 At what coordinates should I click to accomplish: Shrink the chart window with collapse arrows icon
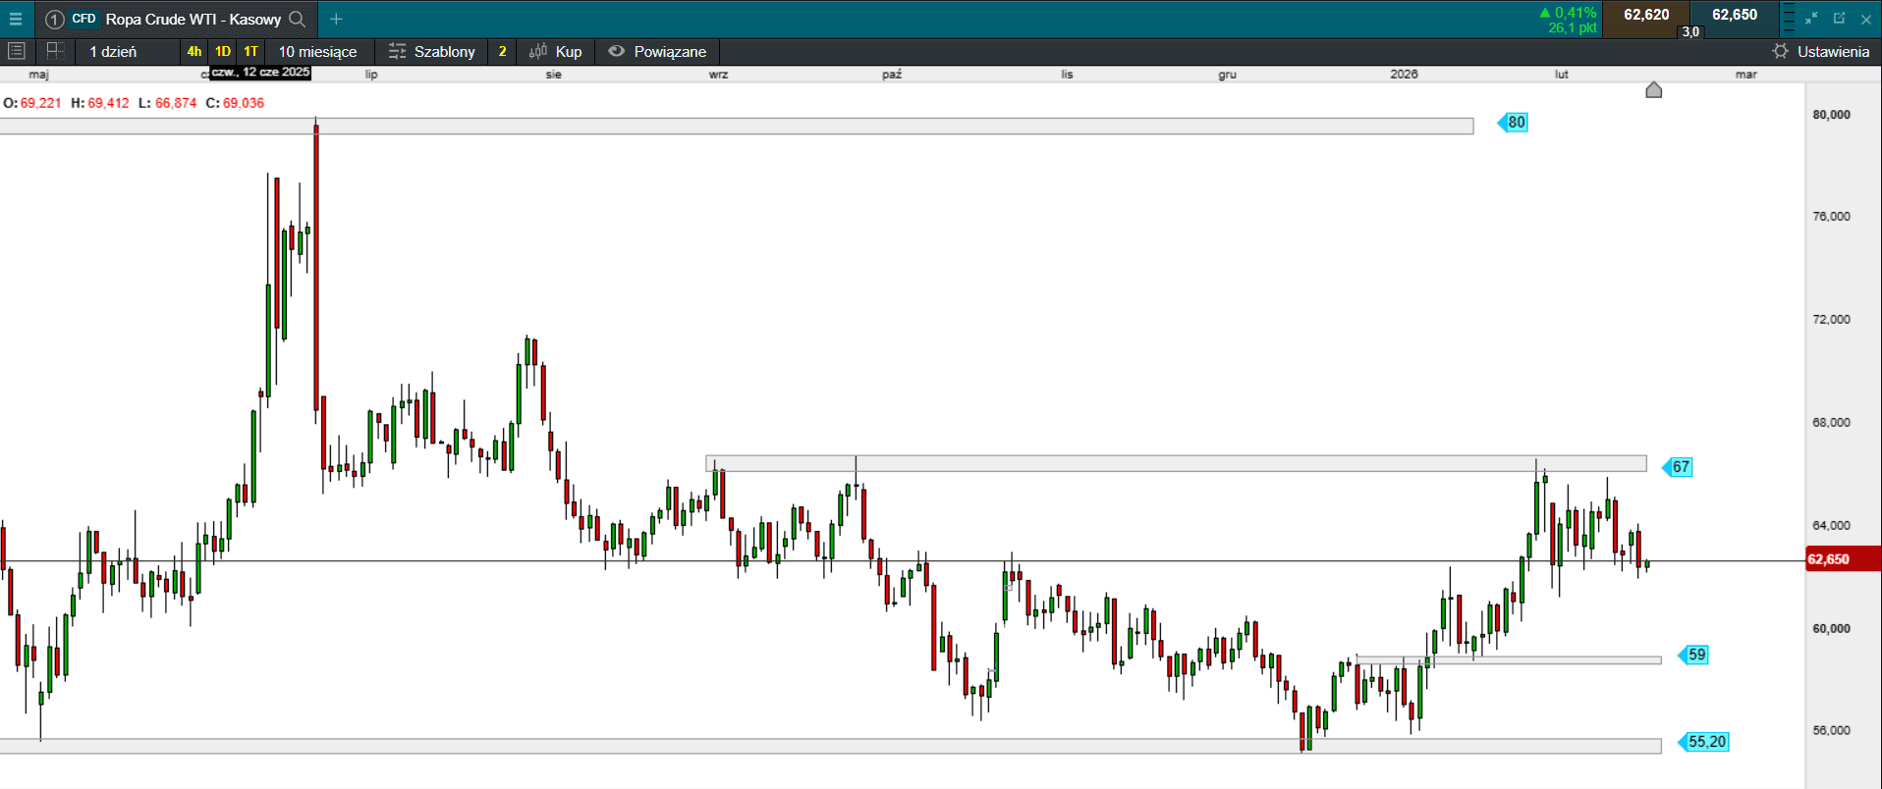(x=1811, y=19)
